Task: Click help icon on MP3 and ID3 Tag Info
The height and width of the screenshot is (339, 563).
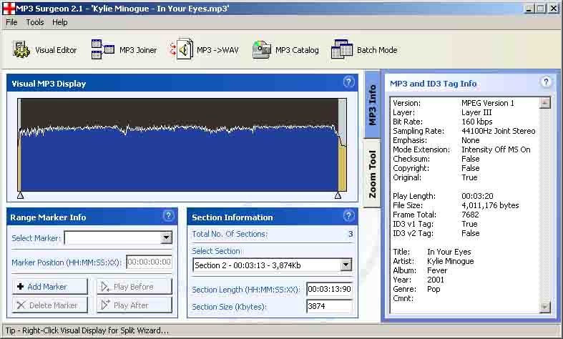Action: tap(546, 82)
